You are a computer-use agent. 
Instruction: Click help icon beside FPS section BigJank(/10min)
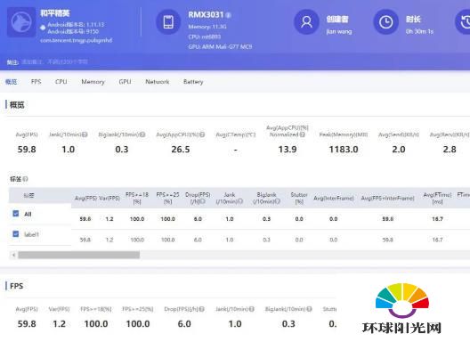tap(309, 309)
